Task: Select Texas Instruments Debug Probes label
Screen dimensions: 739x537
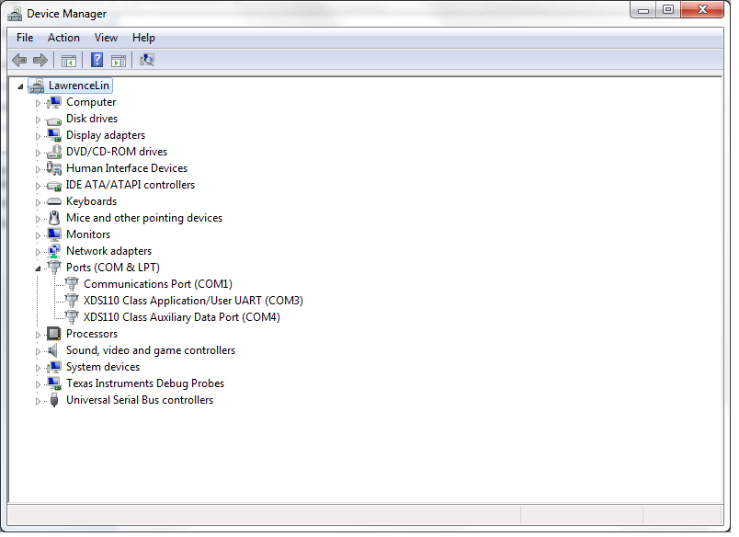Action: click(x=145, y=383)
